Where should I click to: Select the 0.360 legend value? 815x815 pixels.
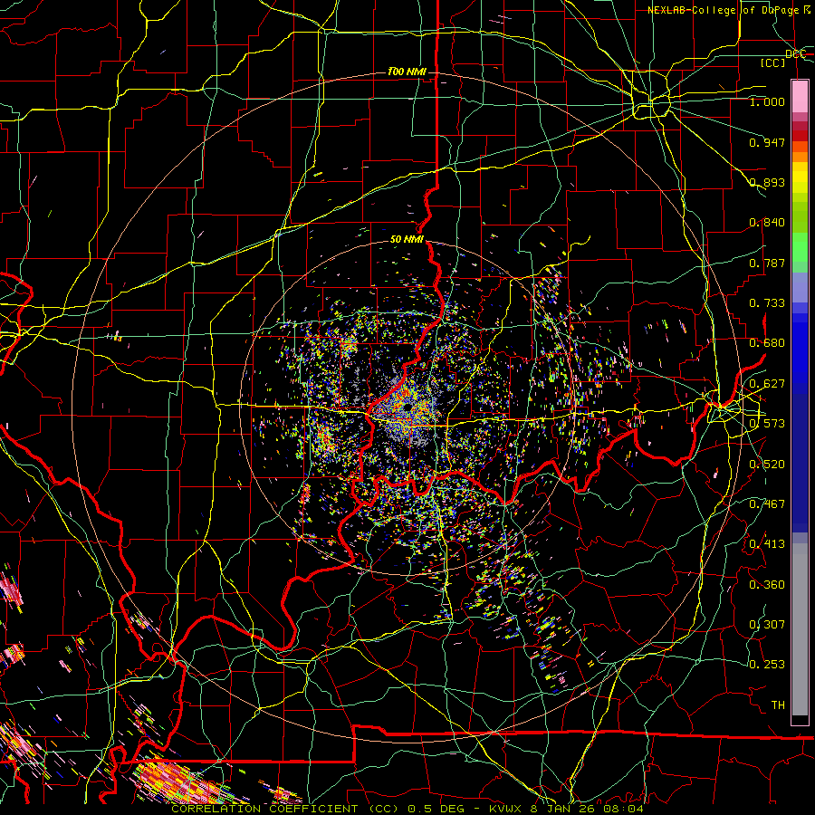(x=767, y=585)
